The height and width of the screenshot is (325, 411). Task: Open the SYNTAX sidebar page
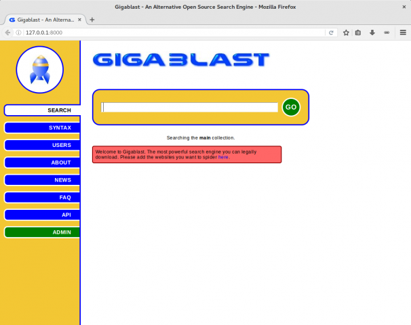click(43, 128)
